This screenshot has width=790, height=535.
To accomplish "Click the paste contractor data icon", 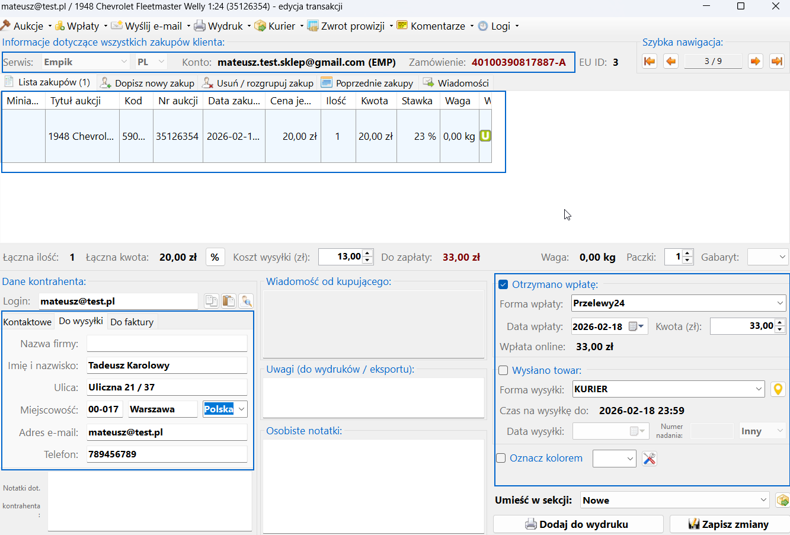I will click(229, 301).
